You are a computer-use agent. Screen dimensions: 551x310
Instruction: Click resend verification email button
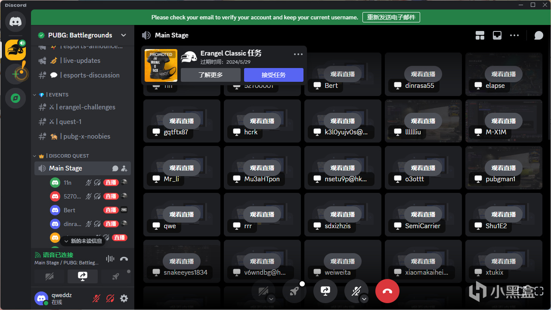[391, 17]
